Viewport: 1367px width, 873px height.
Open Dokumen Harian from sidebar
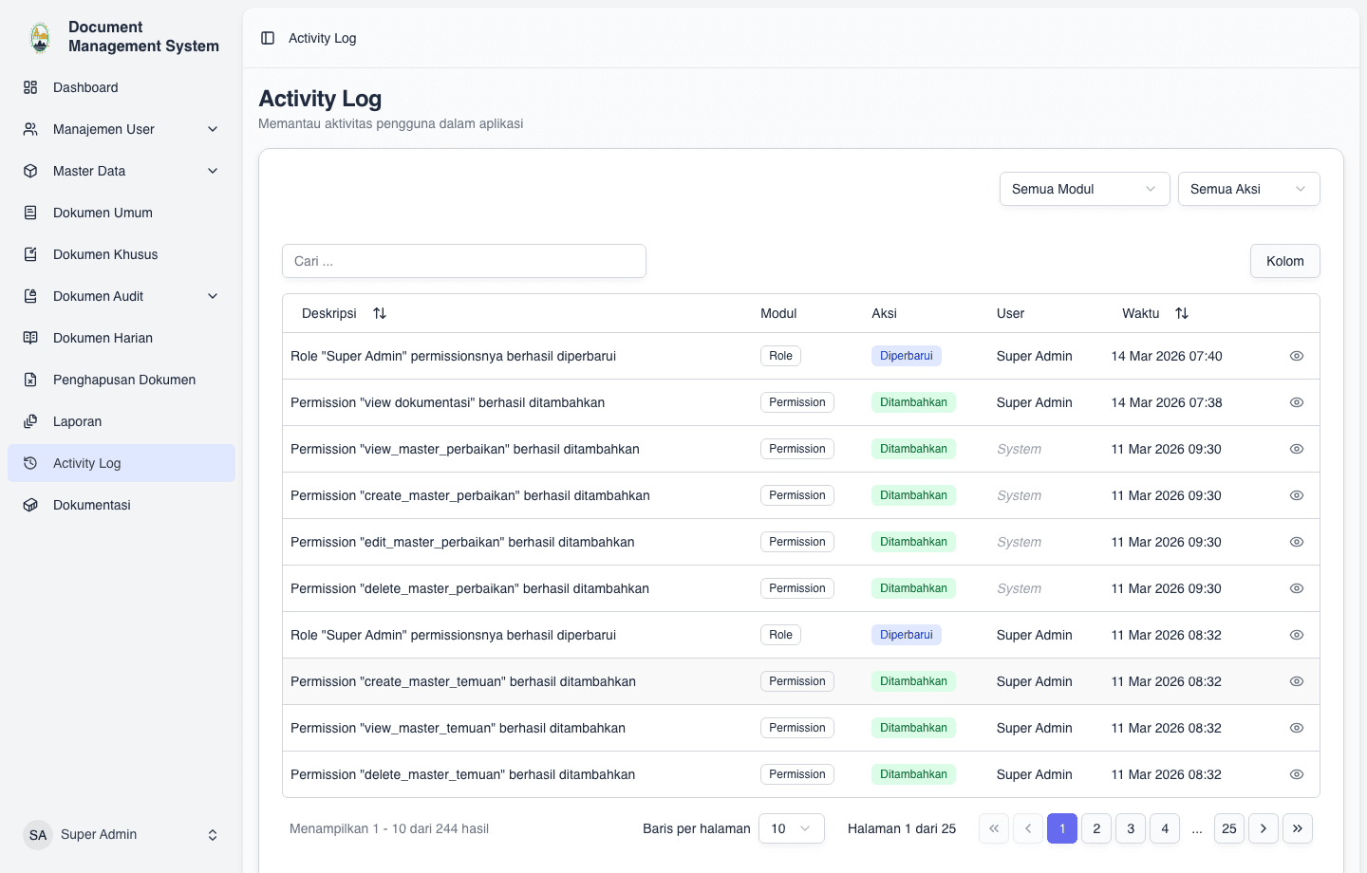click(x=122, y=338)
